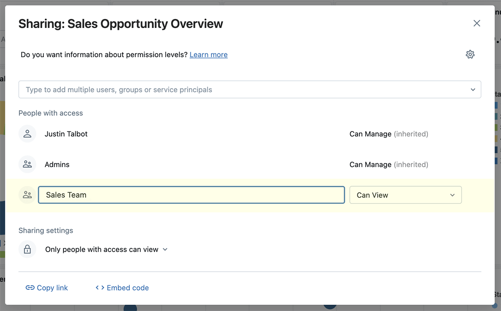Image resolution: width=501 pixels, height=311 pixels.
Task: Open the sharing settings gear icon
Action: [470, 54]
